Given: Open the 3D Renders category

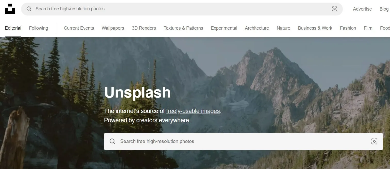Looking at the screenshot, I should pos(144,28).
